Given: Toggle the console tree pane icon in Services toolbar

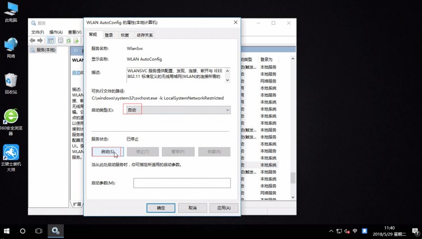Looking at the screenshot, I should tap(51, 41).
